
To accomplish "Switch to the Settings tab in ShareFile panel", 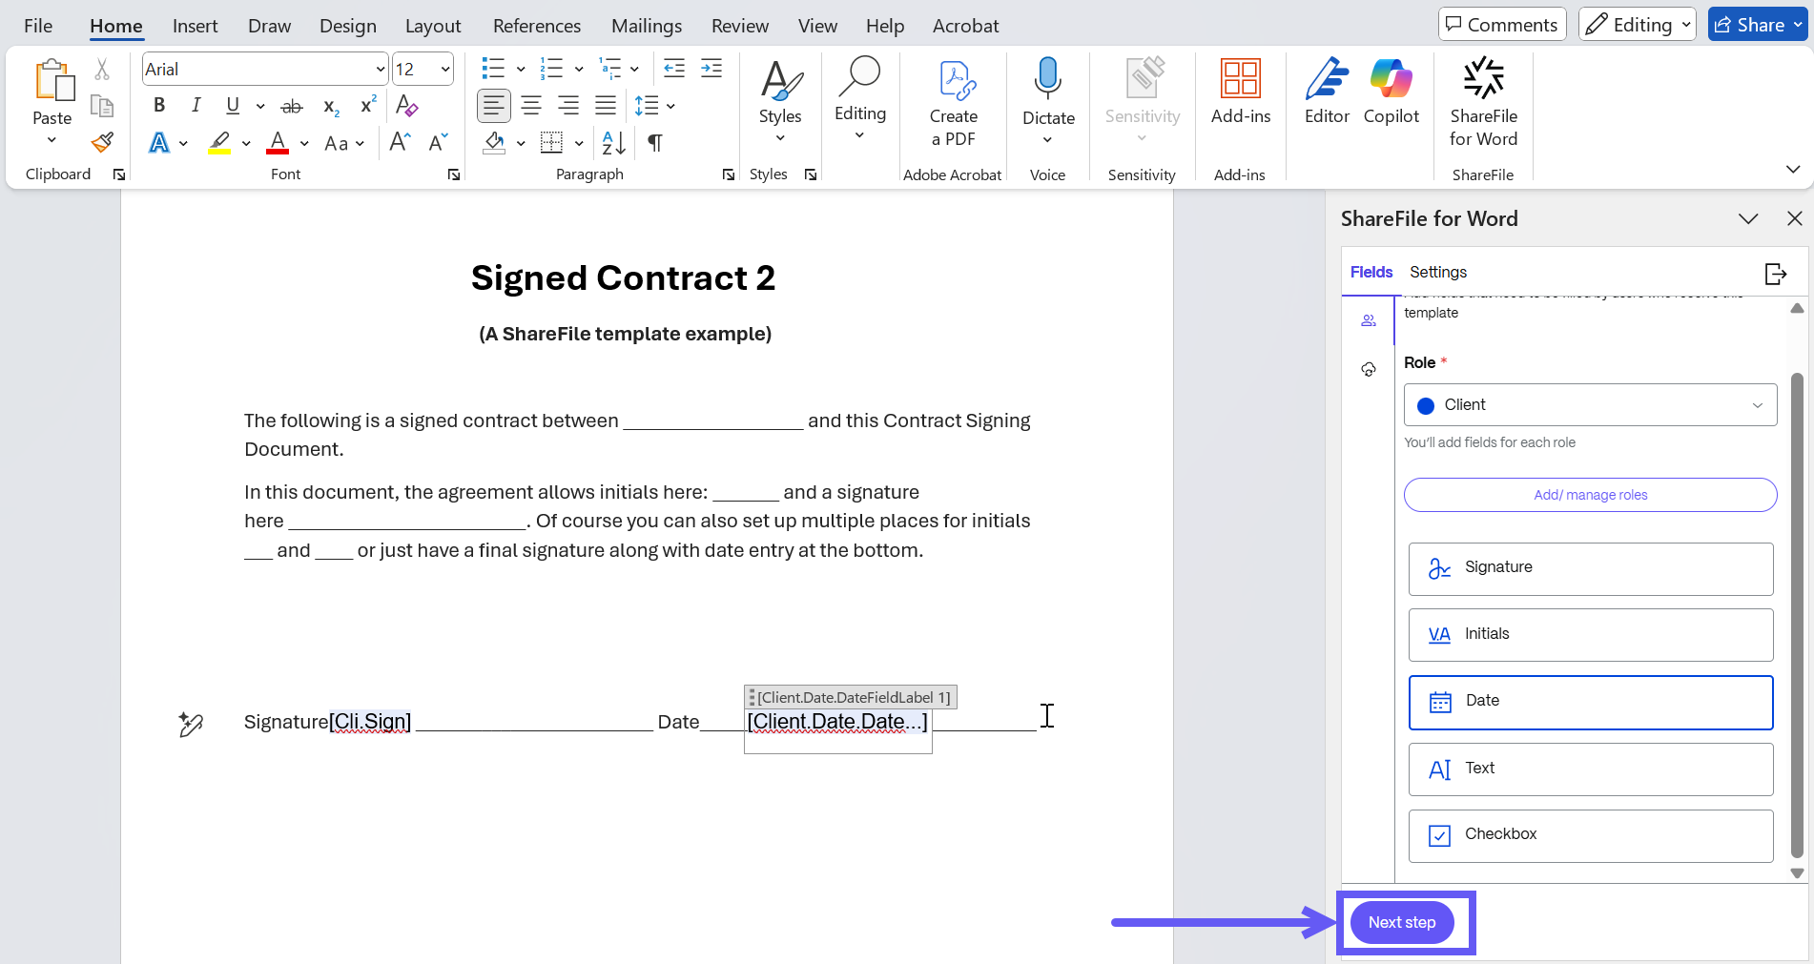I will (x=1437, y=273).
